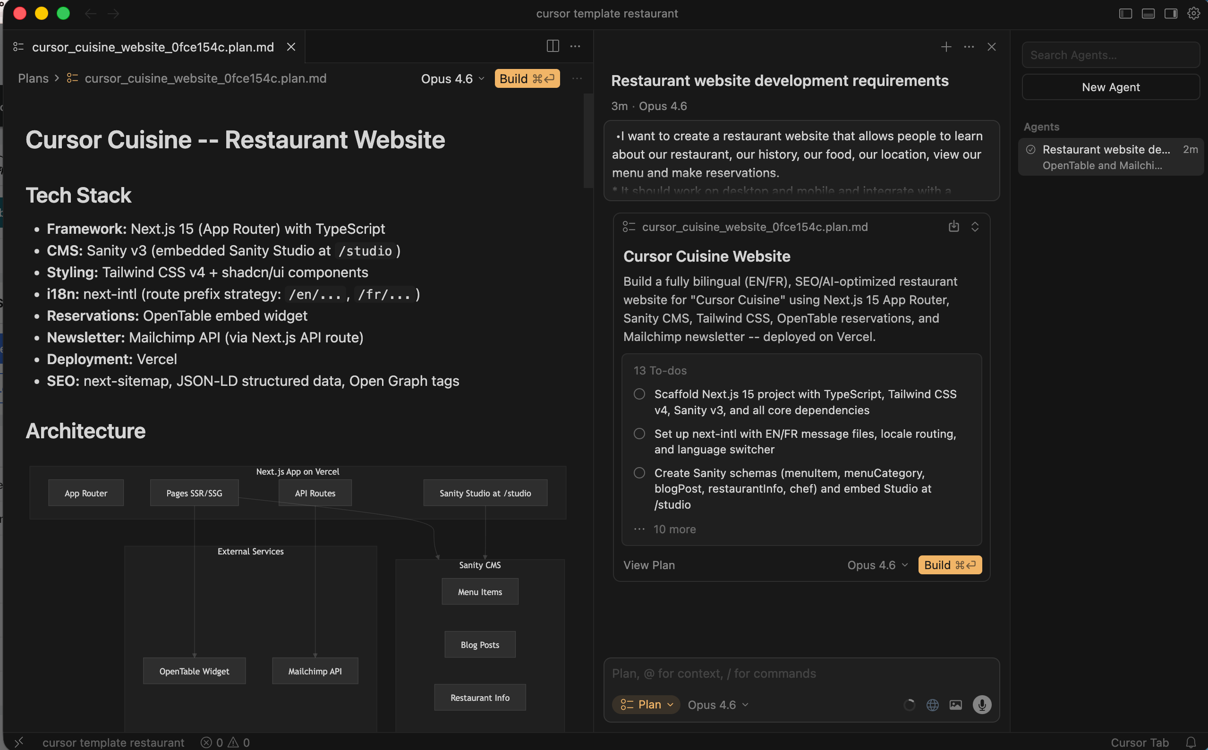
Task: Click the image attach icon in chat input
Action: (x=956, y=704)
